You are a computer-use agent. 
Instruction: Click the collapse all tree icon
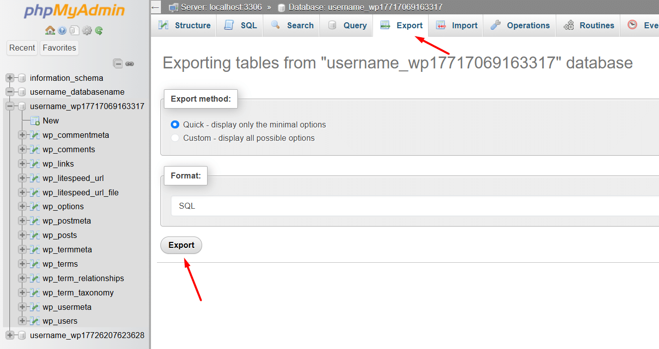coord(118,63)
